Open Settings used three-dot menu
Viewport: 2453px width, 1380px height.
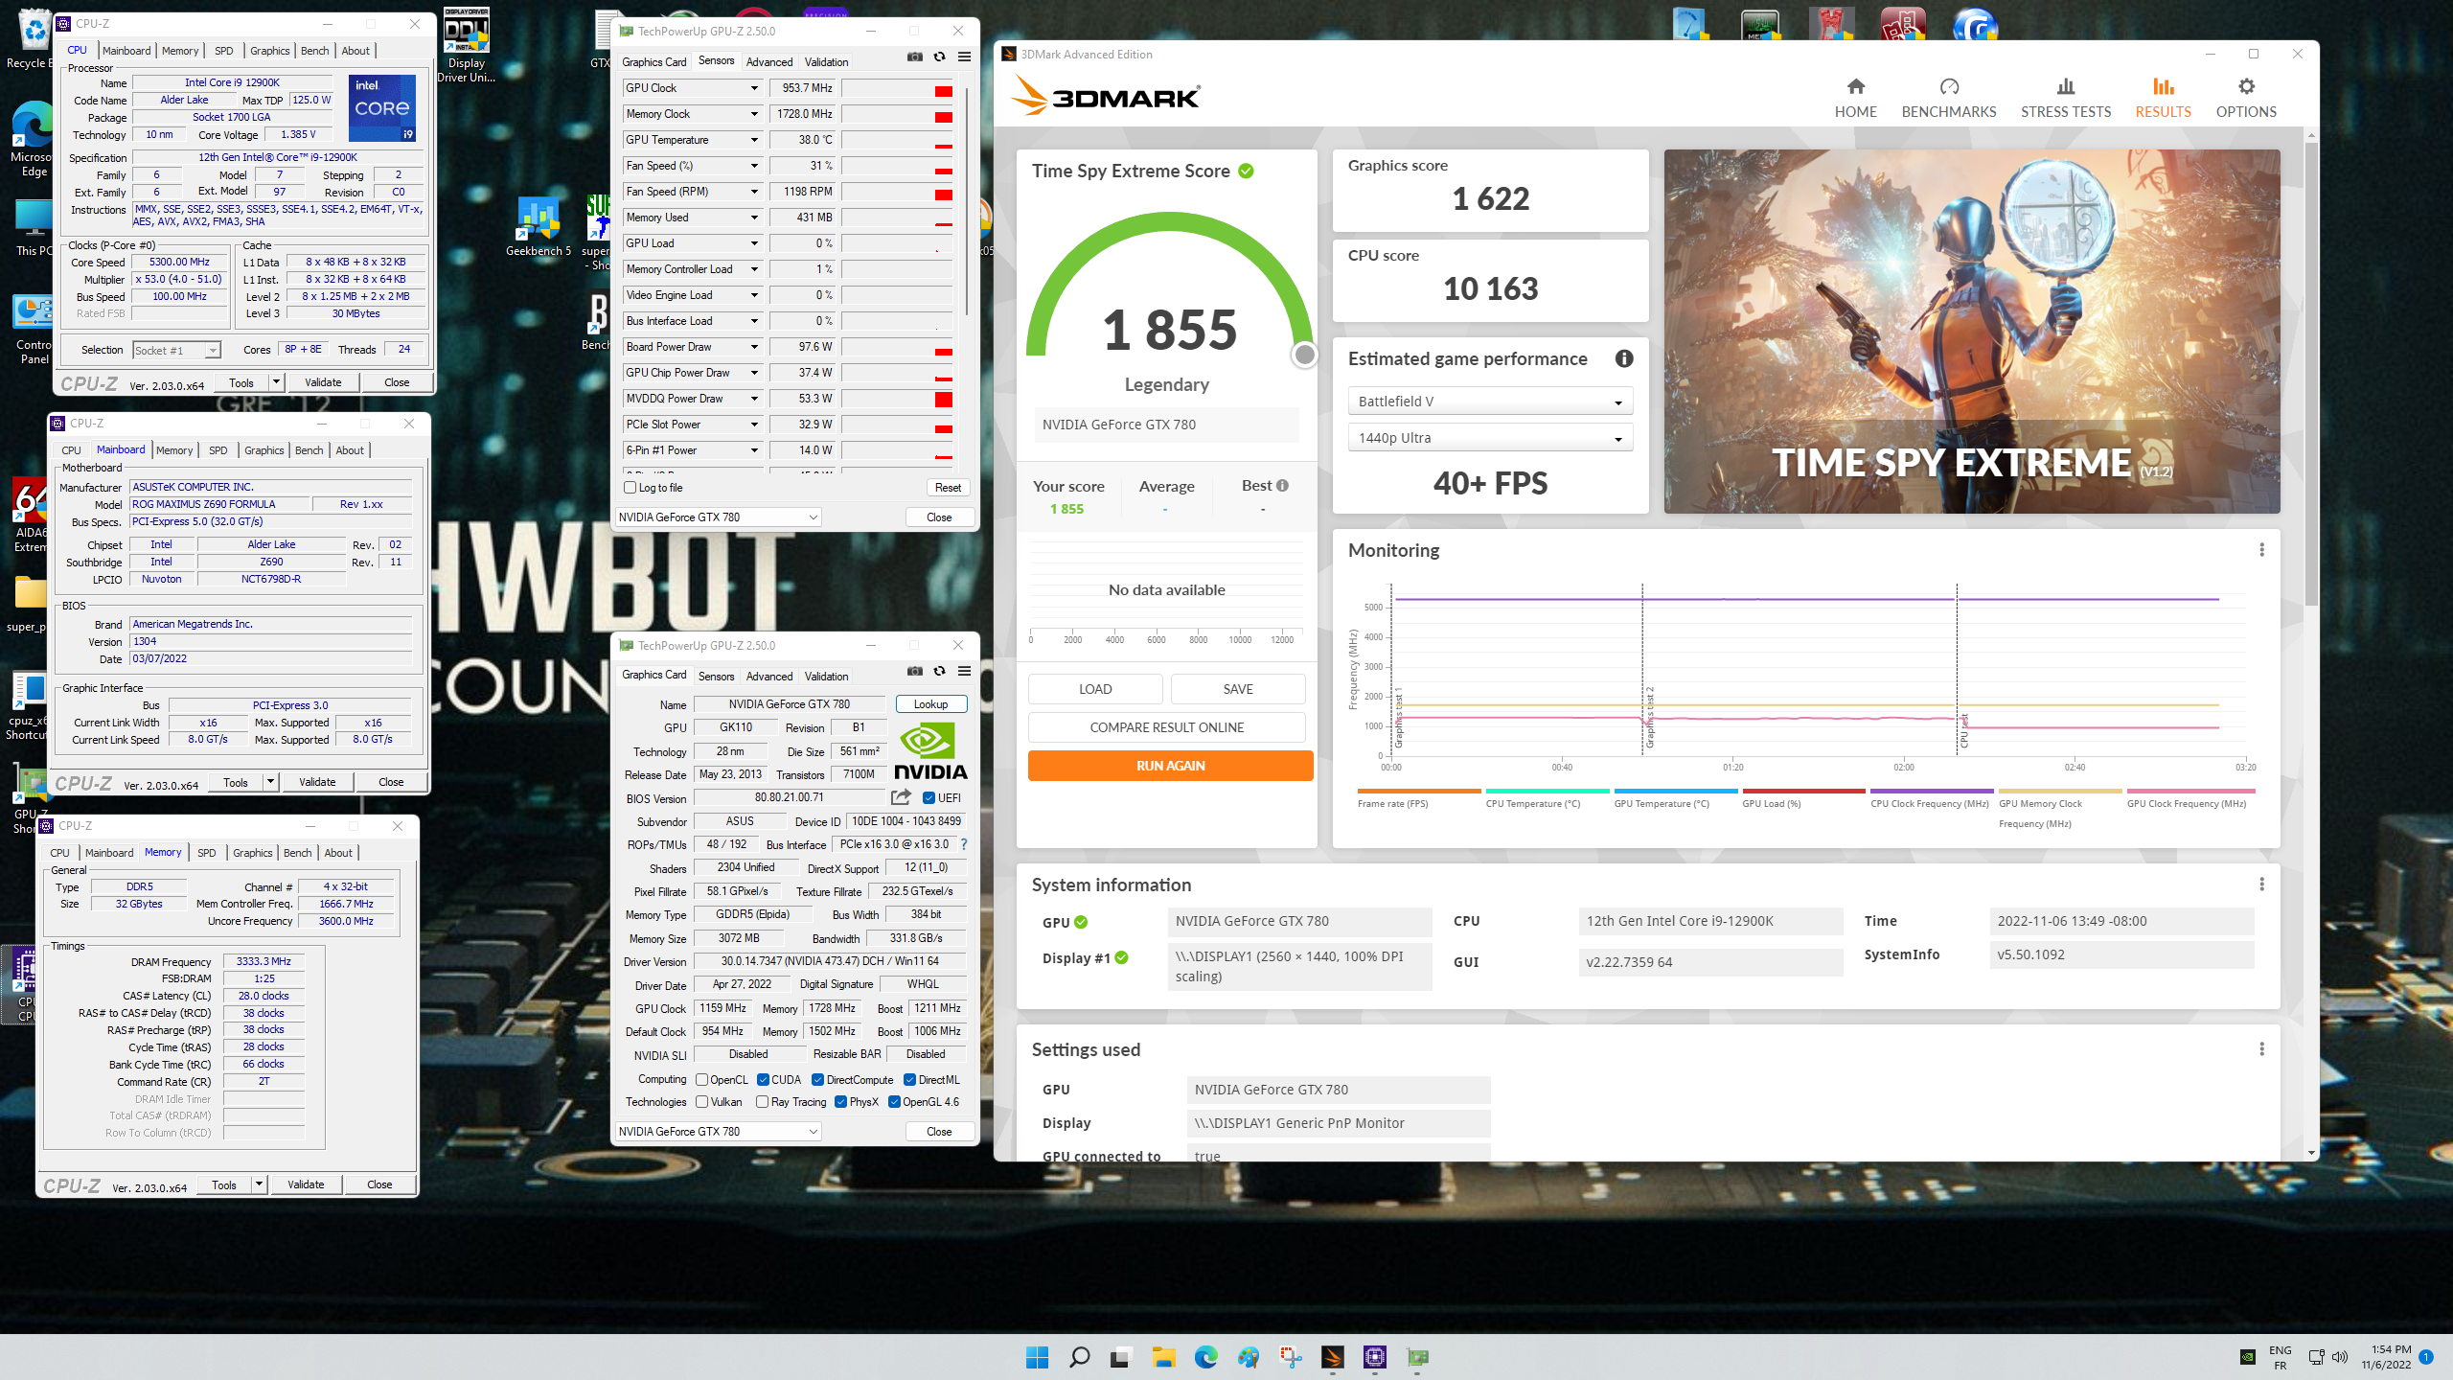coord(2261,1049)
